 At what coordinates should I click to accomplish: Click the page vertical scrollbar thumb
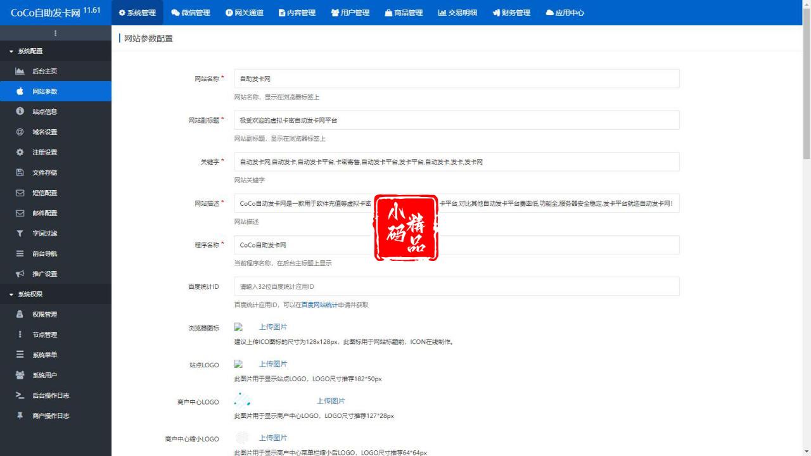tap(807, 82)
